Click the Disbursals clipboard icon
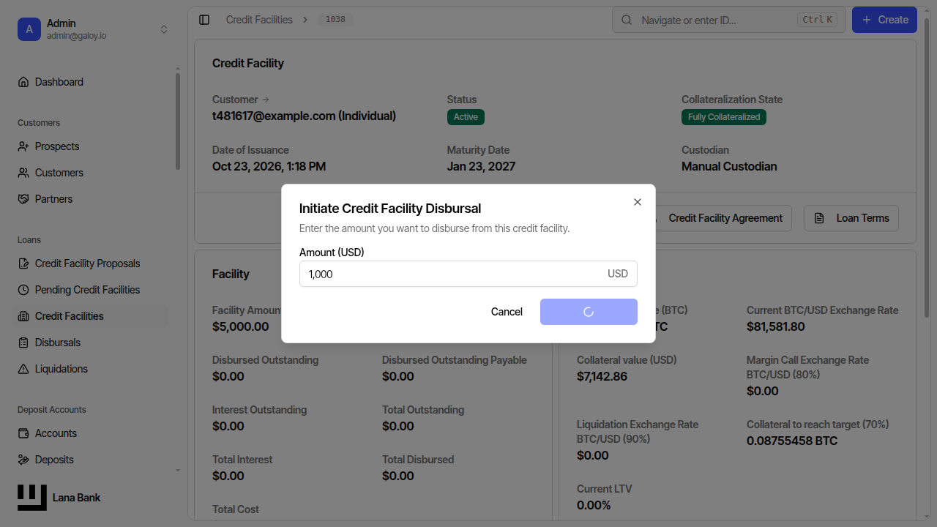This screenshot has width=937, height=527. click(x=23, y=343)
